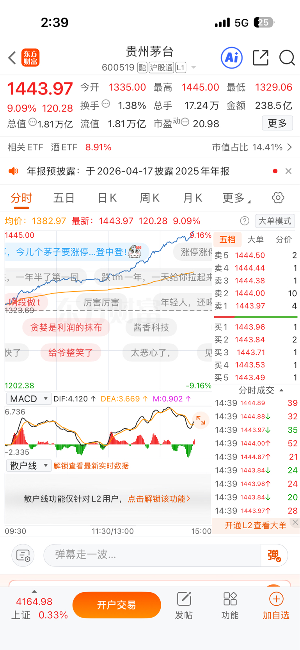Tap 更多 button for more quote data
The width and height of the screenshot is (300, 650).
click(277, 123)
